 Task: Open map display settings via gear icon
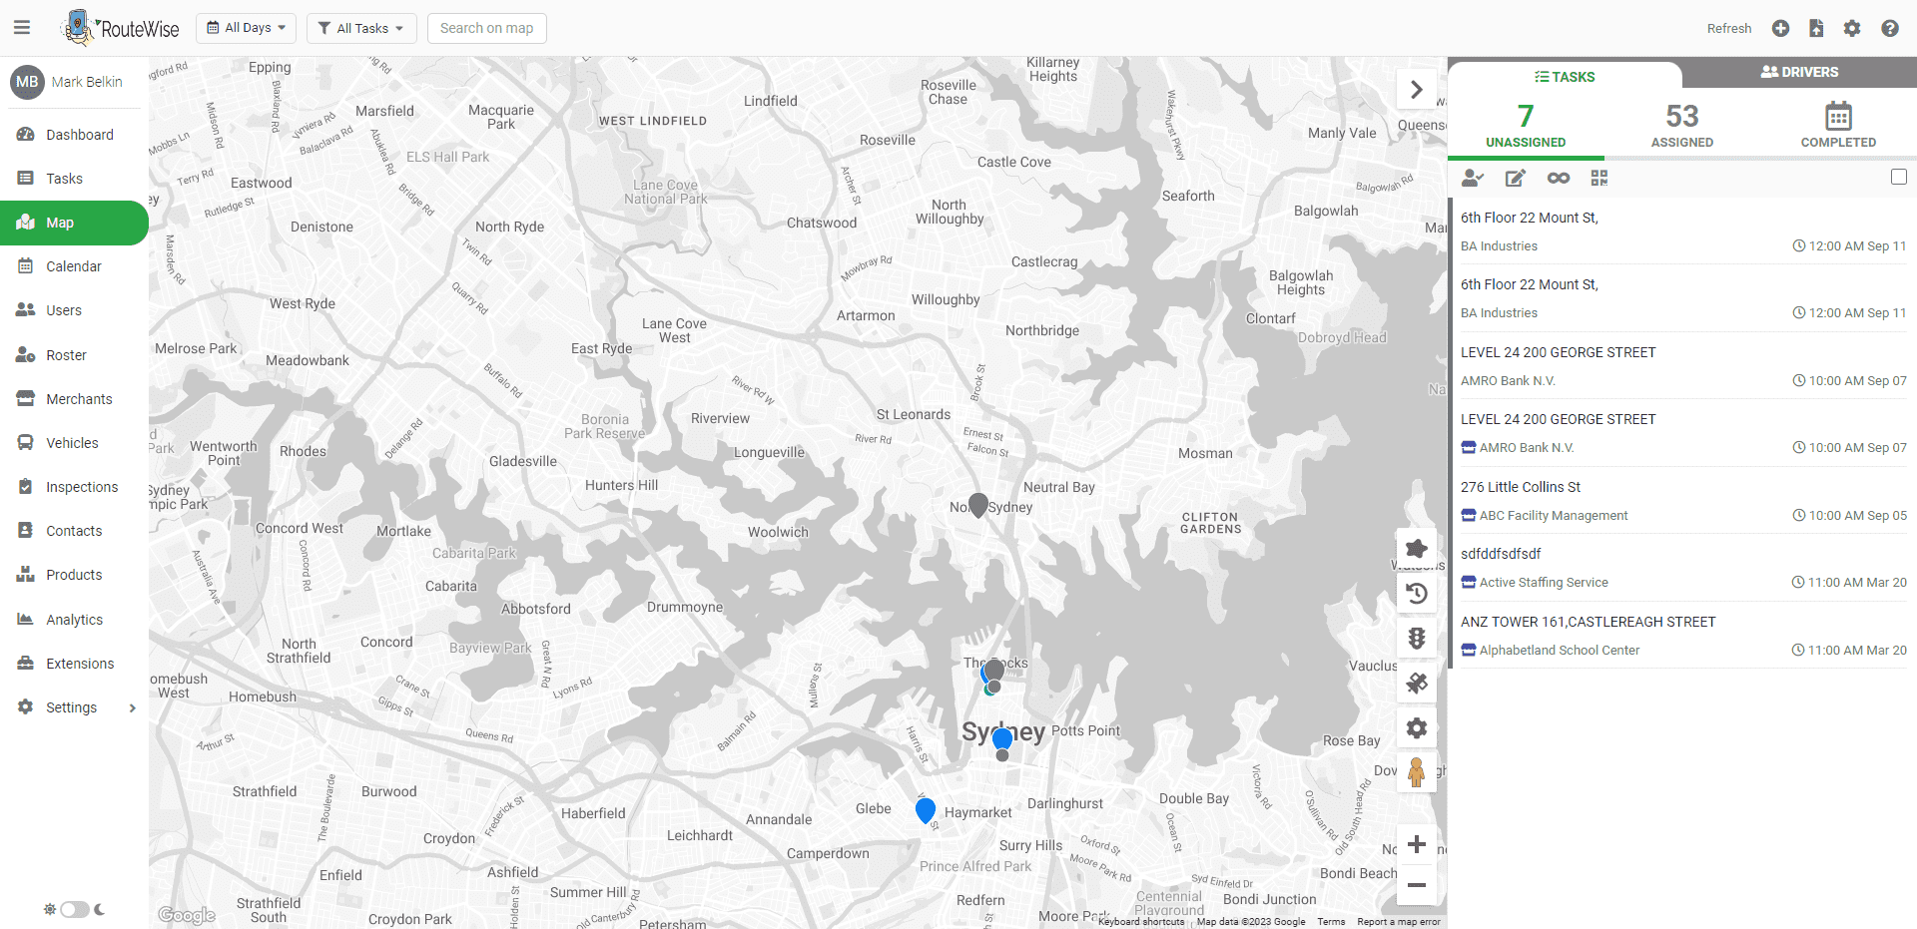1417,727
